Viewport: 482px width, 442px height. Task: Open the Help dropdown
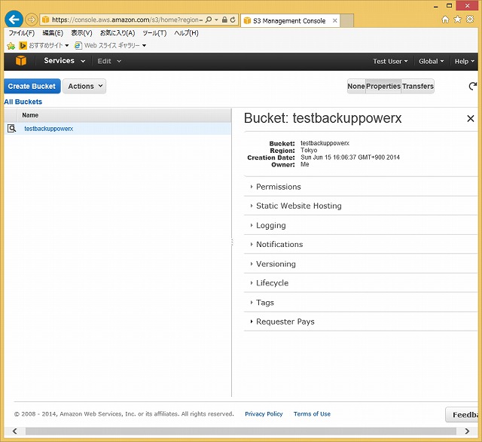465,62
